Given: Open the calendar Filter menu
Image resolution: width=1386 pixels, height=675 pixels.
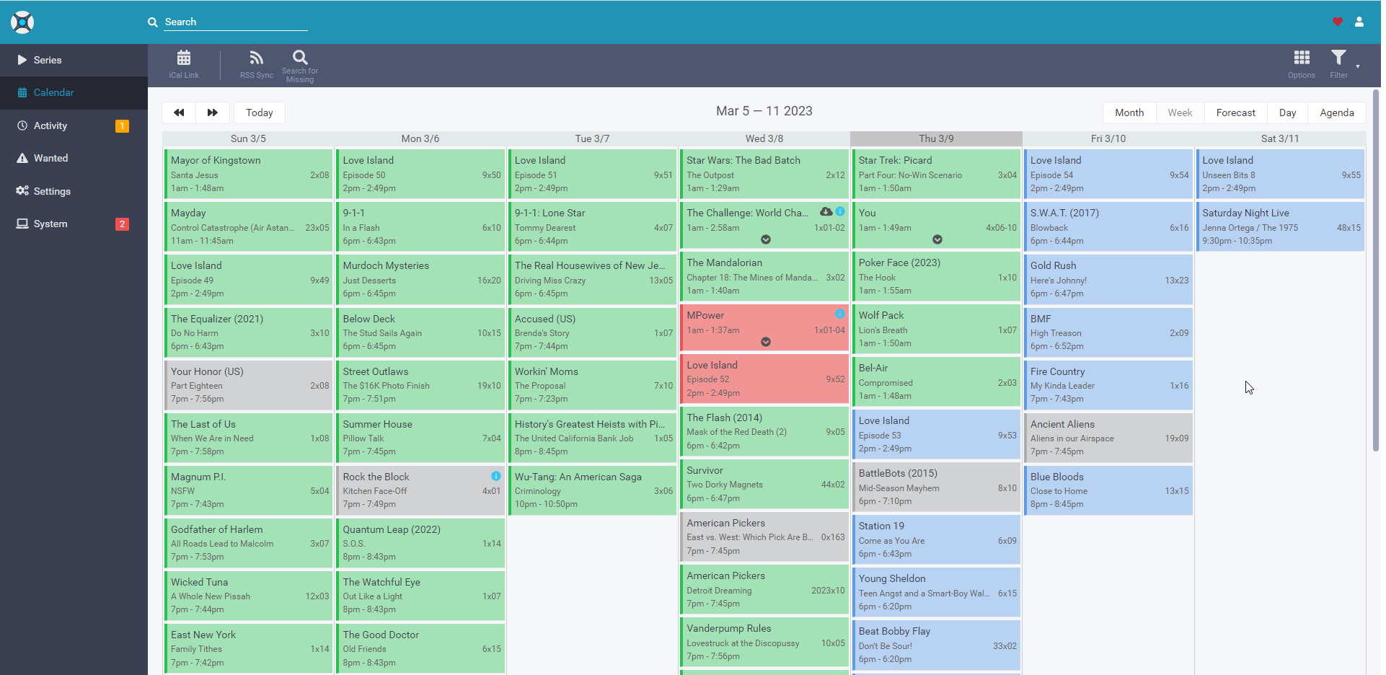Looking at the screenshot, I should (1338, 65).
